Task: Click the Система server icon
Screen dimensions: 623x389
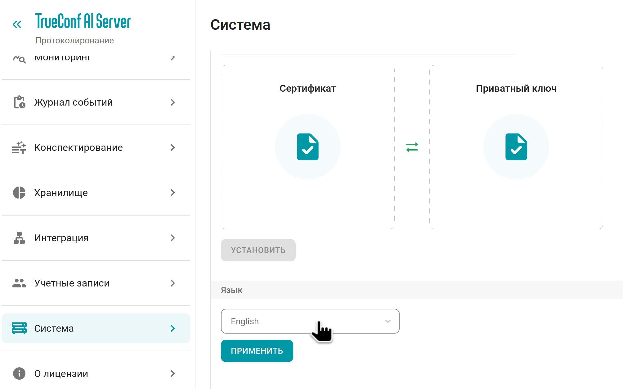Action: pos(19,328)
